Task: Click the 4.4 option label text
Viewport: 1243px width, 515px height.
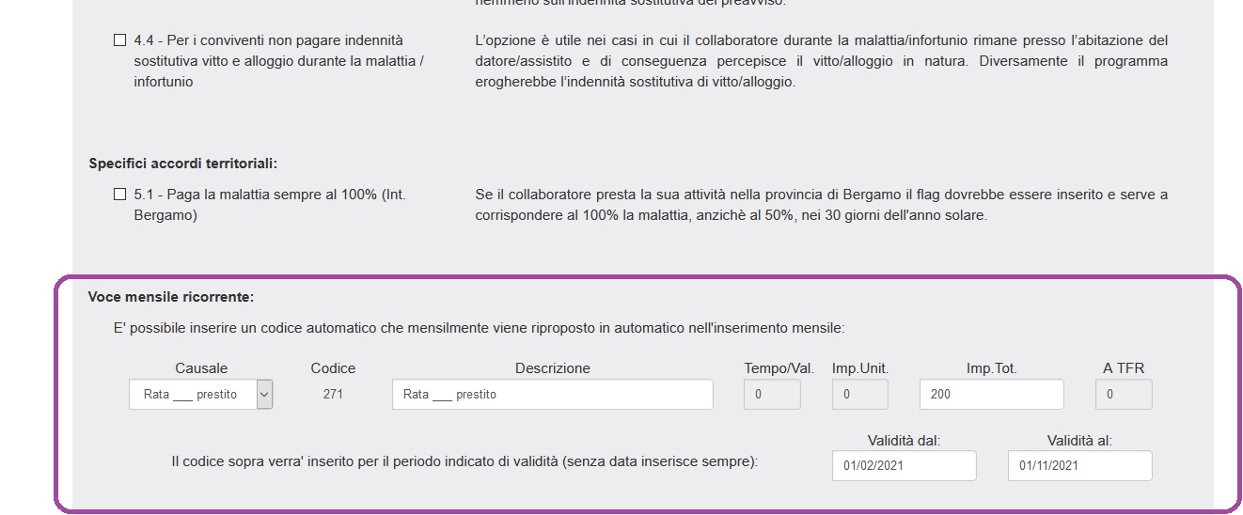Action: click(278, 61)
